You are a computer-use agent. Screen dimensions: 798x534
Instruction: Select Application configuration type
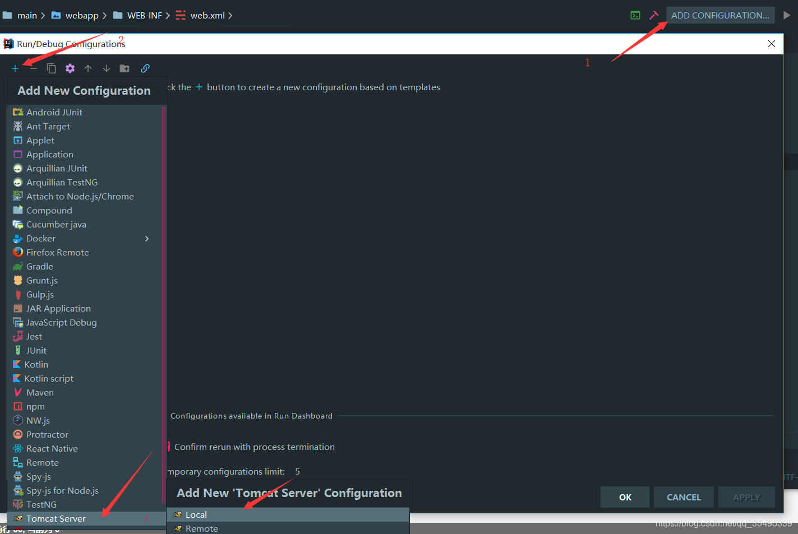[84, 154]
